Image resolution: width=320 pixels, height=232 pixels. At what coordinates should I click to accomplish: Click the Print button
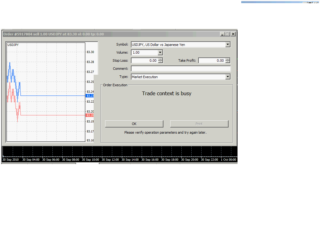coord(199,124)
